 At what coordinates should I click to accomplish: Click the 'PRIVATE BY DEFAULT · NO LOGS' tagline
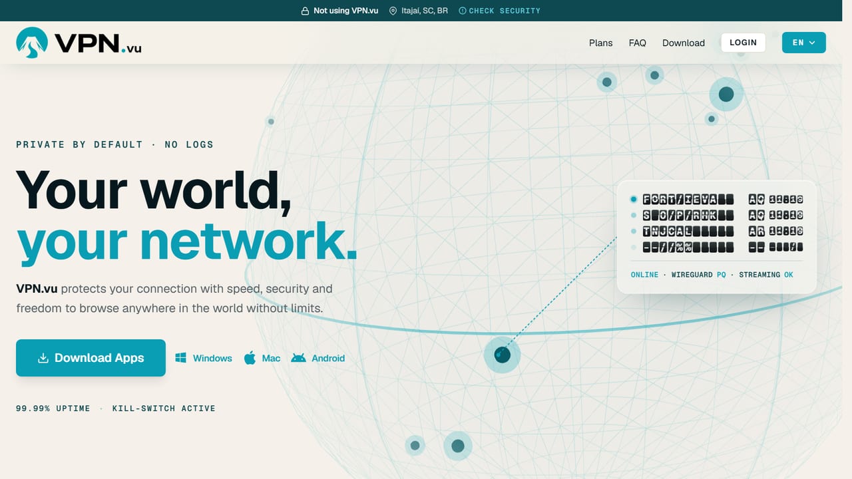pos(114,144)
